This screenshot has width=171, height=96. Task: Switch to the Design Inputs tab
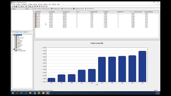[46, 9]
